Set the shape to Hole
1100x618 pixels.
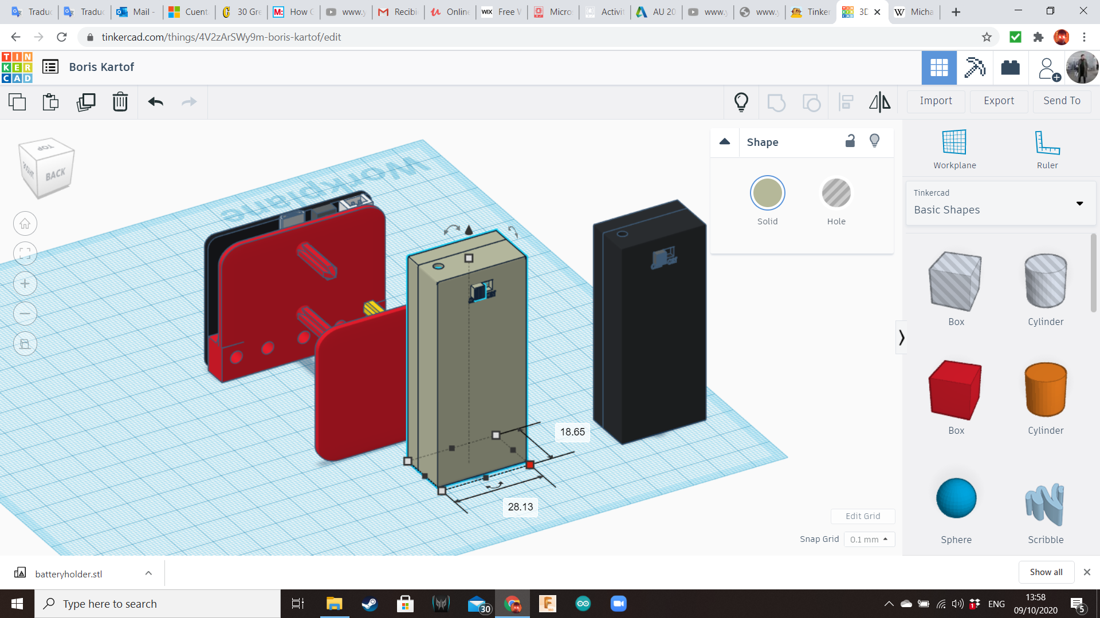836,193
